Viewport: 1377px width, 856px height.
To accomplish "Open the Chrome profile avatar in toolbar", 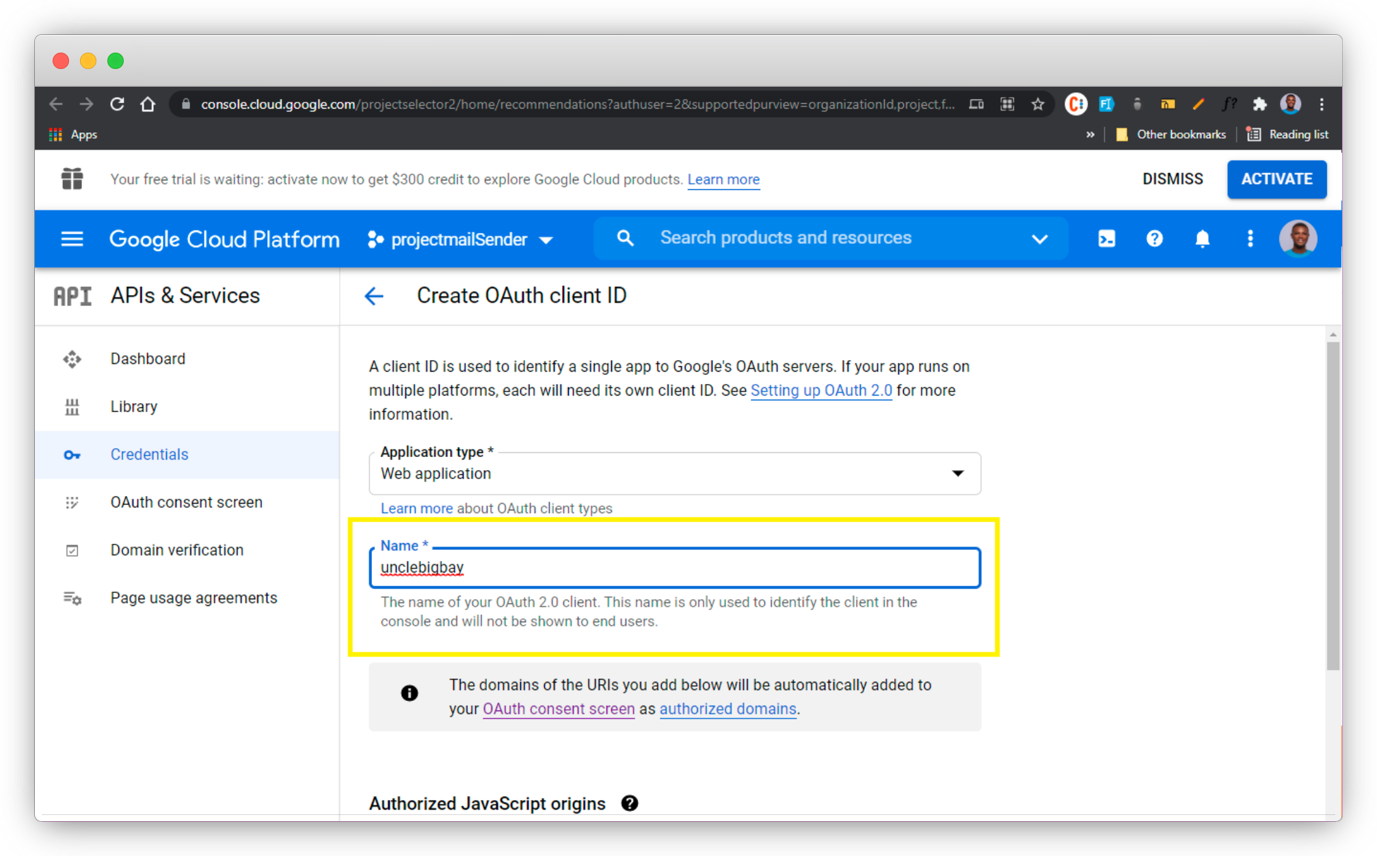I will tap(1290, 104).
